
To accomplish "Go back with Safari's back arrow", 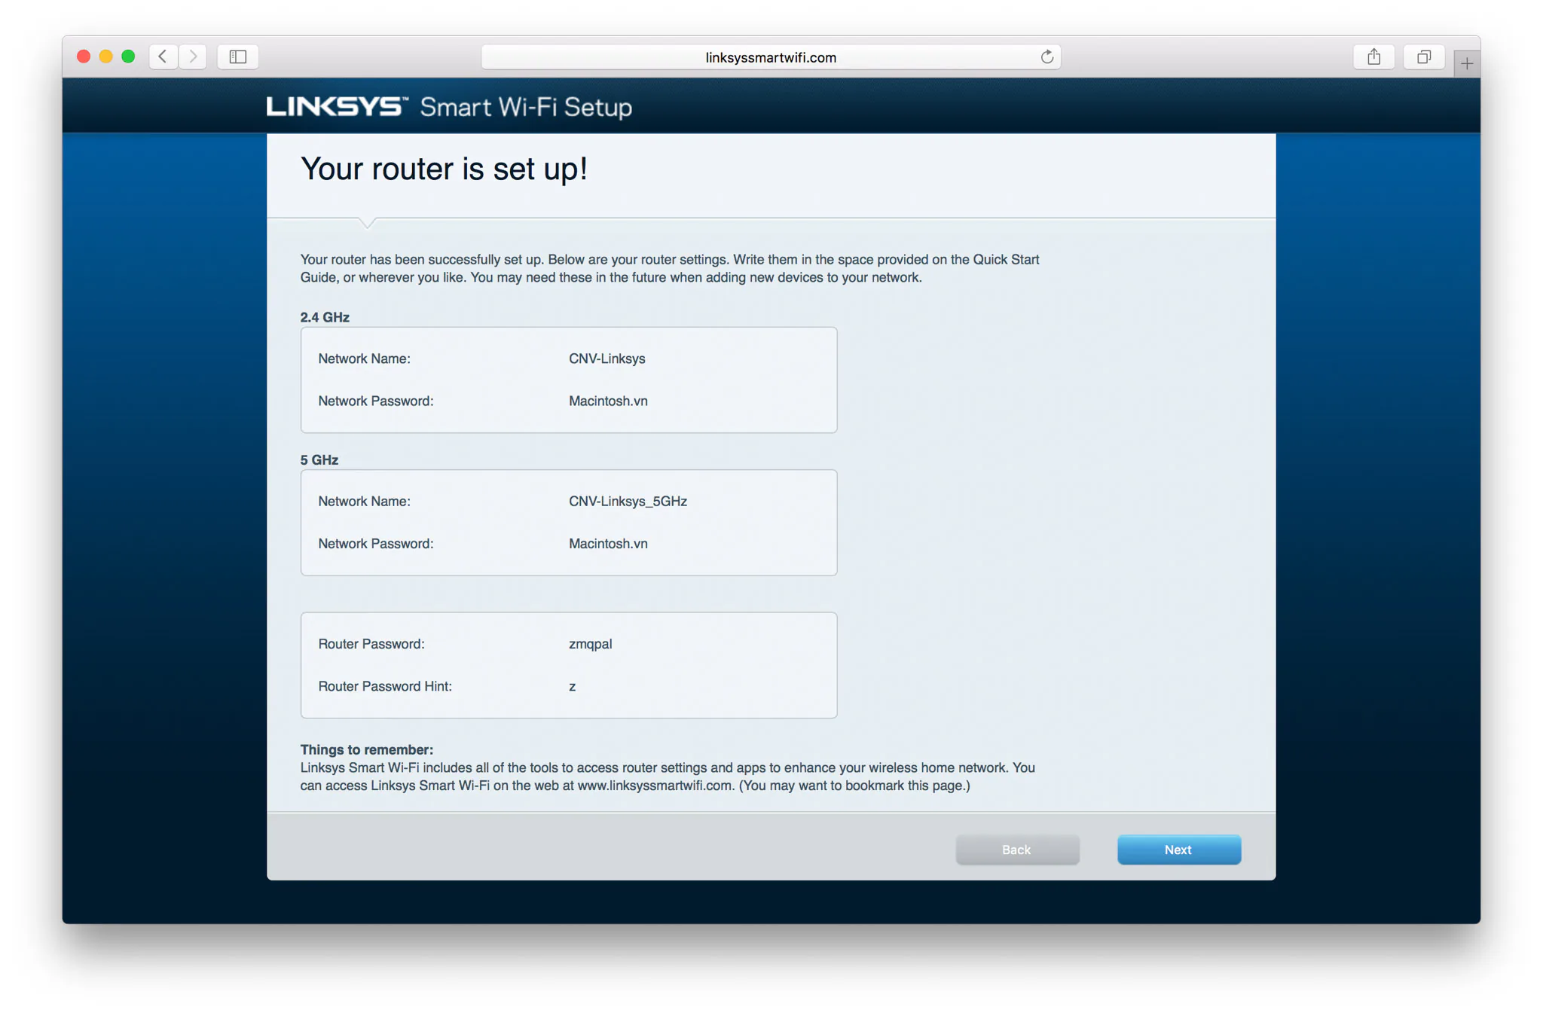I will 163,56.
